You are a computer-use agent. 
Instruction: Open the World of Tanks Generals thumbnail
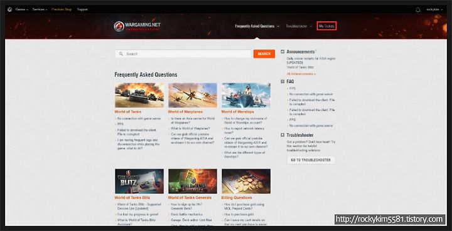click(193, 182)
